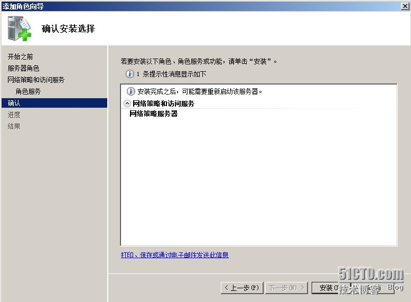Click the disabled 下一步(N) button
Viewport: 411px width, 302px height.
coord(286,288)
